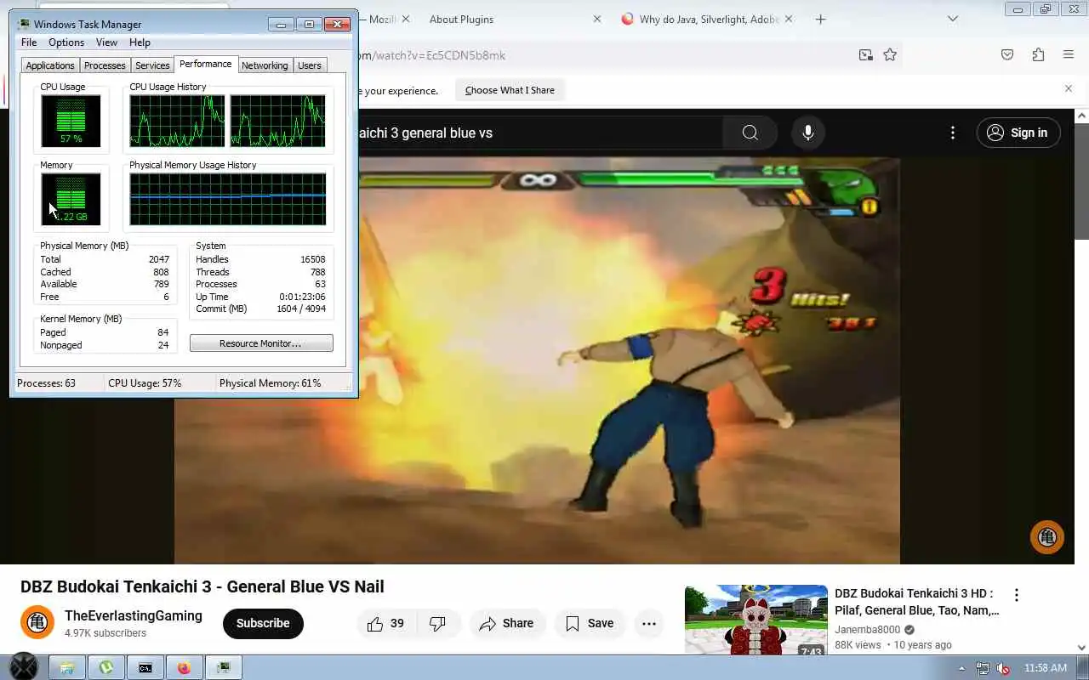Dismiss the Firefox data sharing notification bar

pyautogui.click(x=1069, y=88)
